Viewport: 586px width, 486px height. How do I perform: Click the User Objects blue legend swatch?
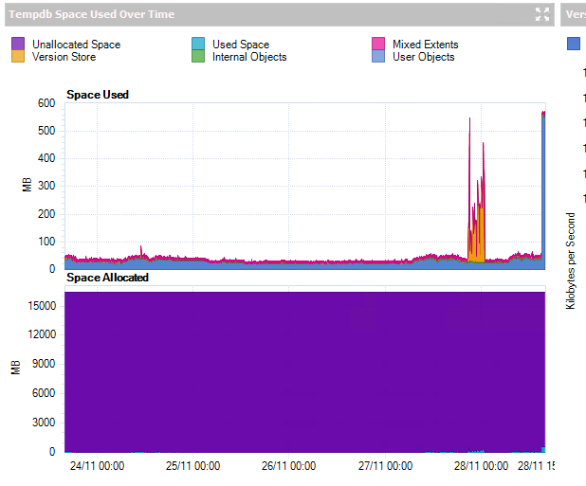(x=378, y=56)
